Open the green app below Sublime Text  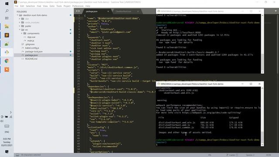point(7,44)
